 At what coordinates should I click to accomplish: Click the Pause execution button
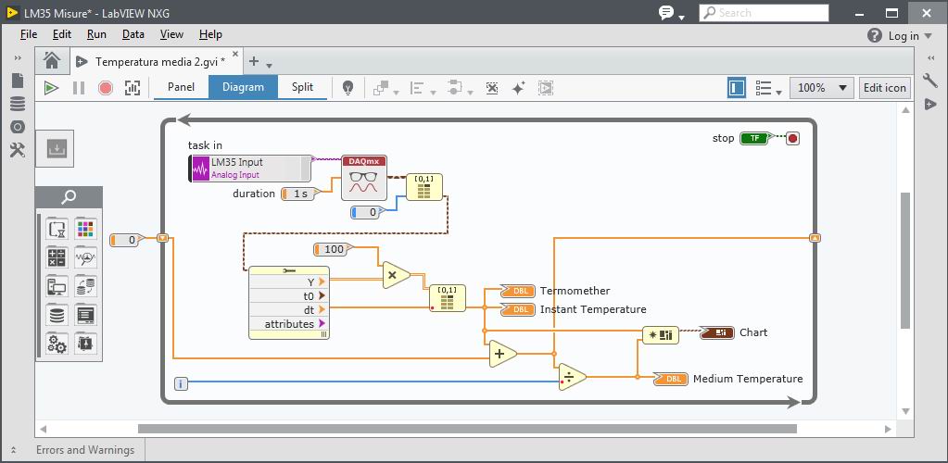coord(79,88)
